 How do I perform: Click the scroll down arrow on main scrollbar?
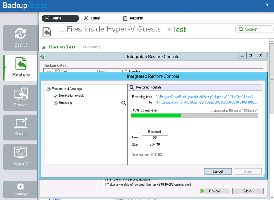click(x=272, y=198)
